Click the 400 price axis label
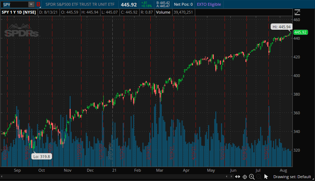Viewport: 315px width, 181px height. pyautogui.click(x=297, y=76)
